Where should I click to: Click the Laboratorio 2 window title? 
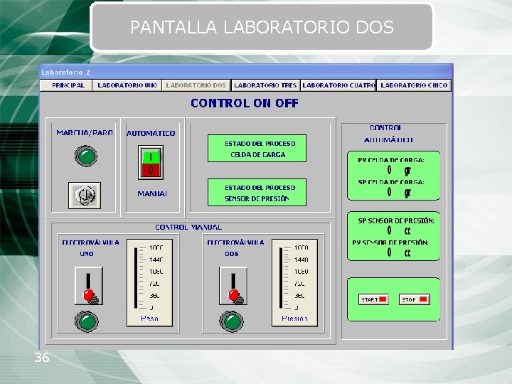pyautogui.click(x=65, y=72)
